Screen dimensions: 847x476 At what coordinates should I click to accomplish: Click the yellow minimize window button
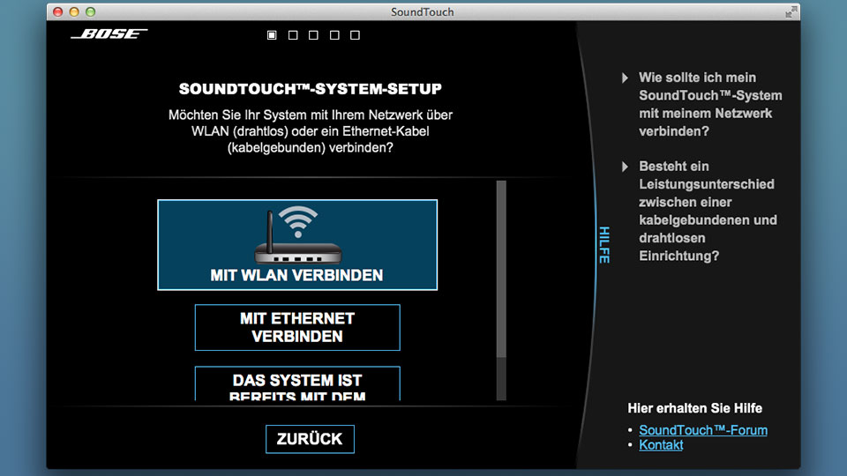pyautogui.click(x=74, y=11)
